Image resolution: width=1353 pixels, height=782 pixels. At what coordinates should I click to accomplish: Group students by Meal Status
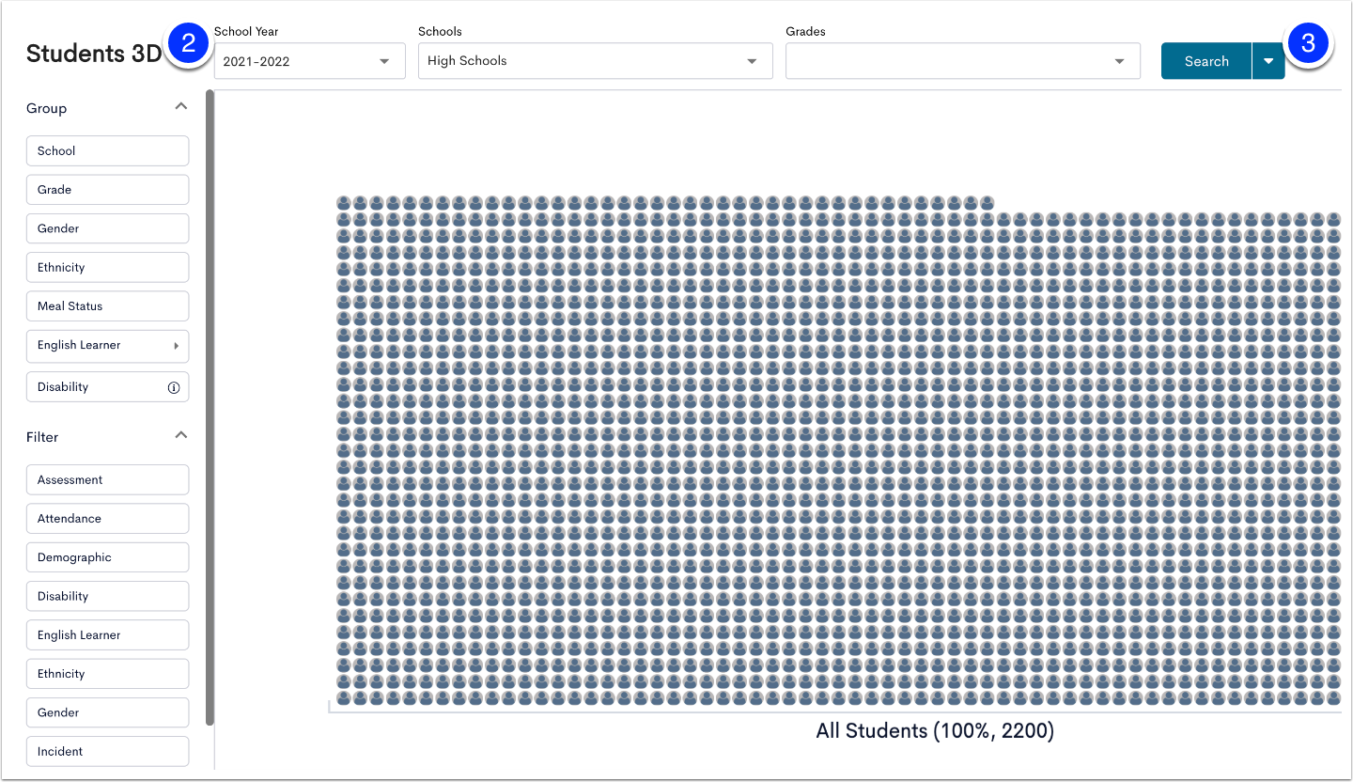click(108, 306)
